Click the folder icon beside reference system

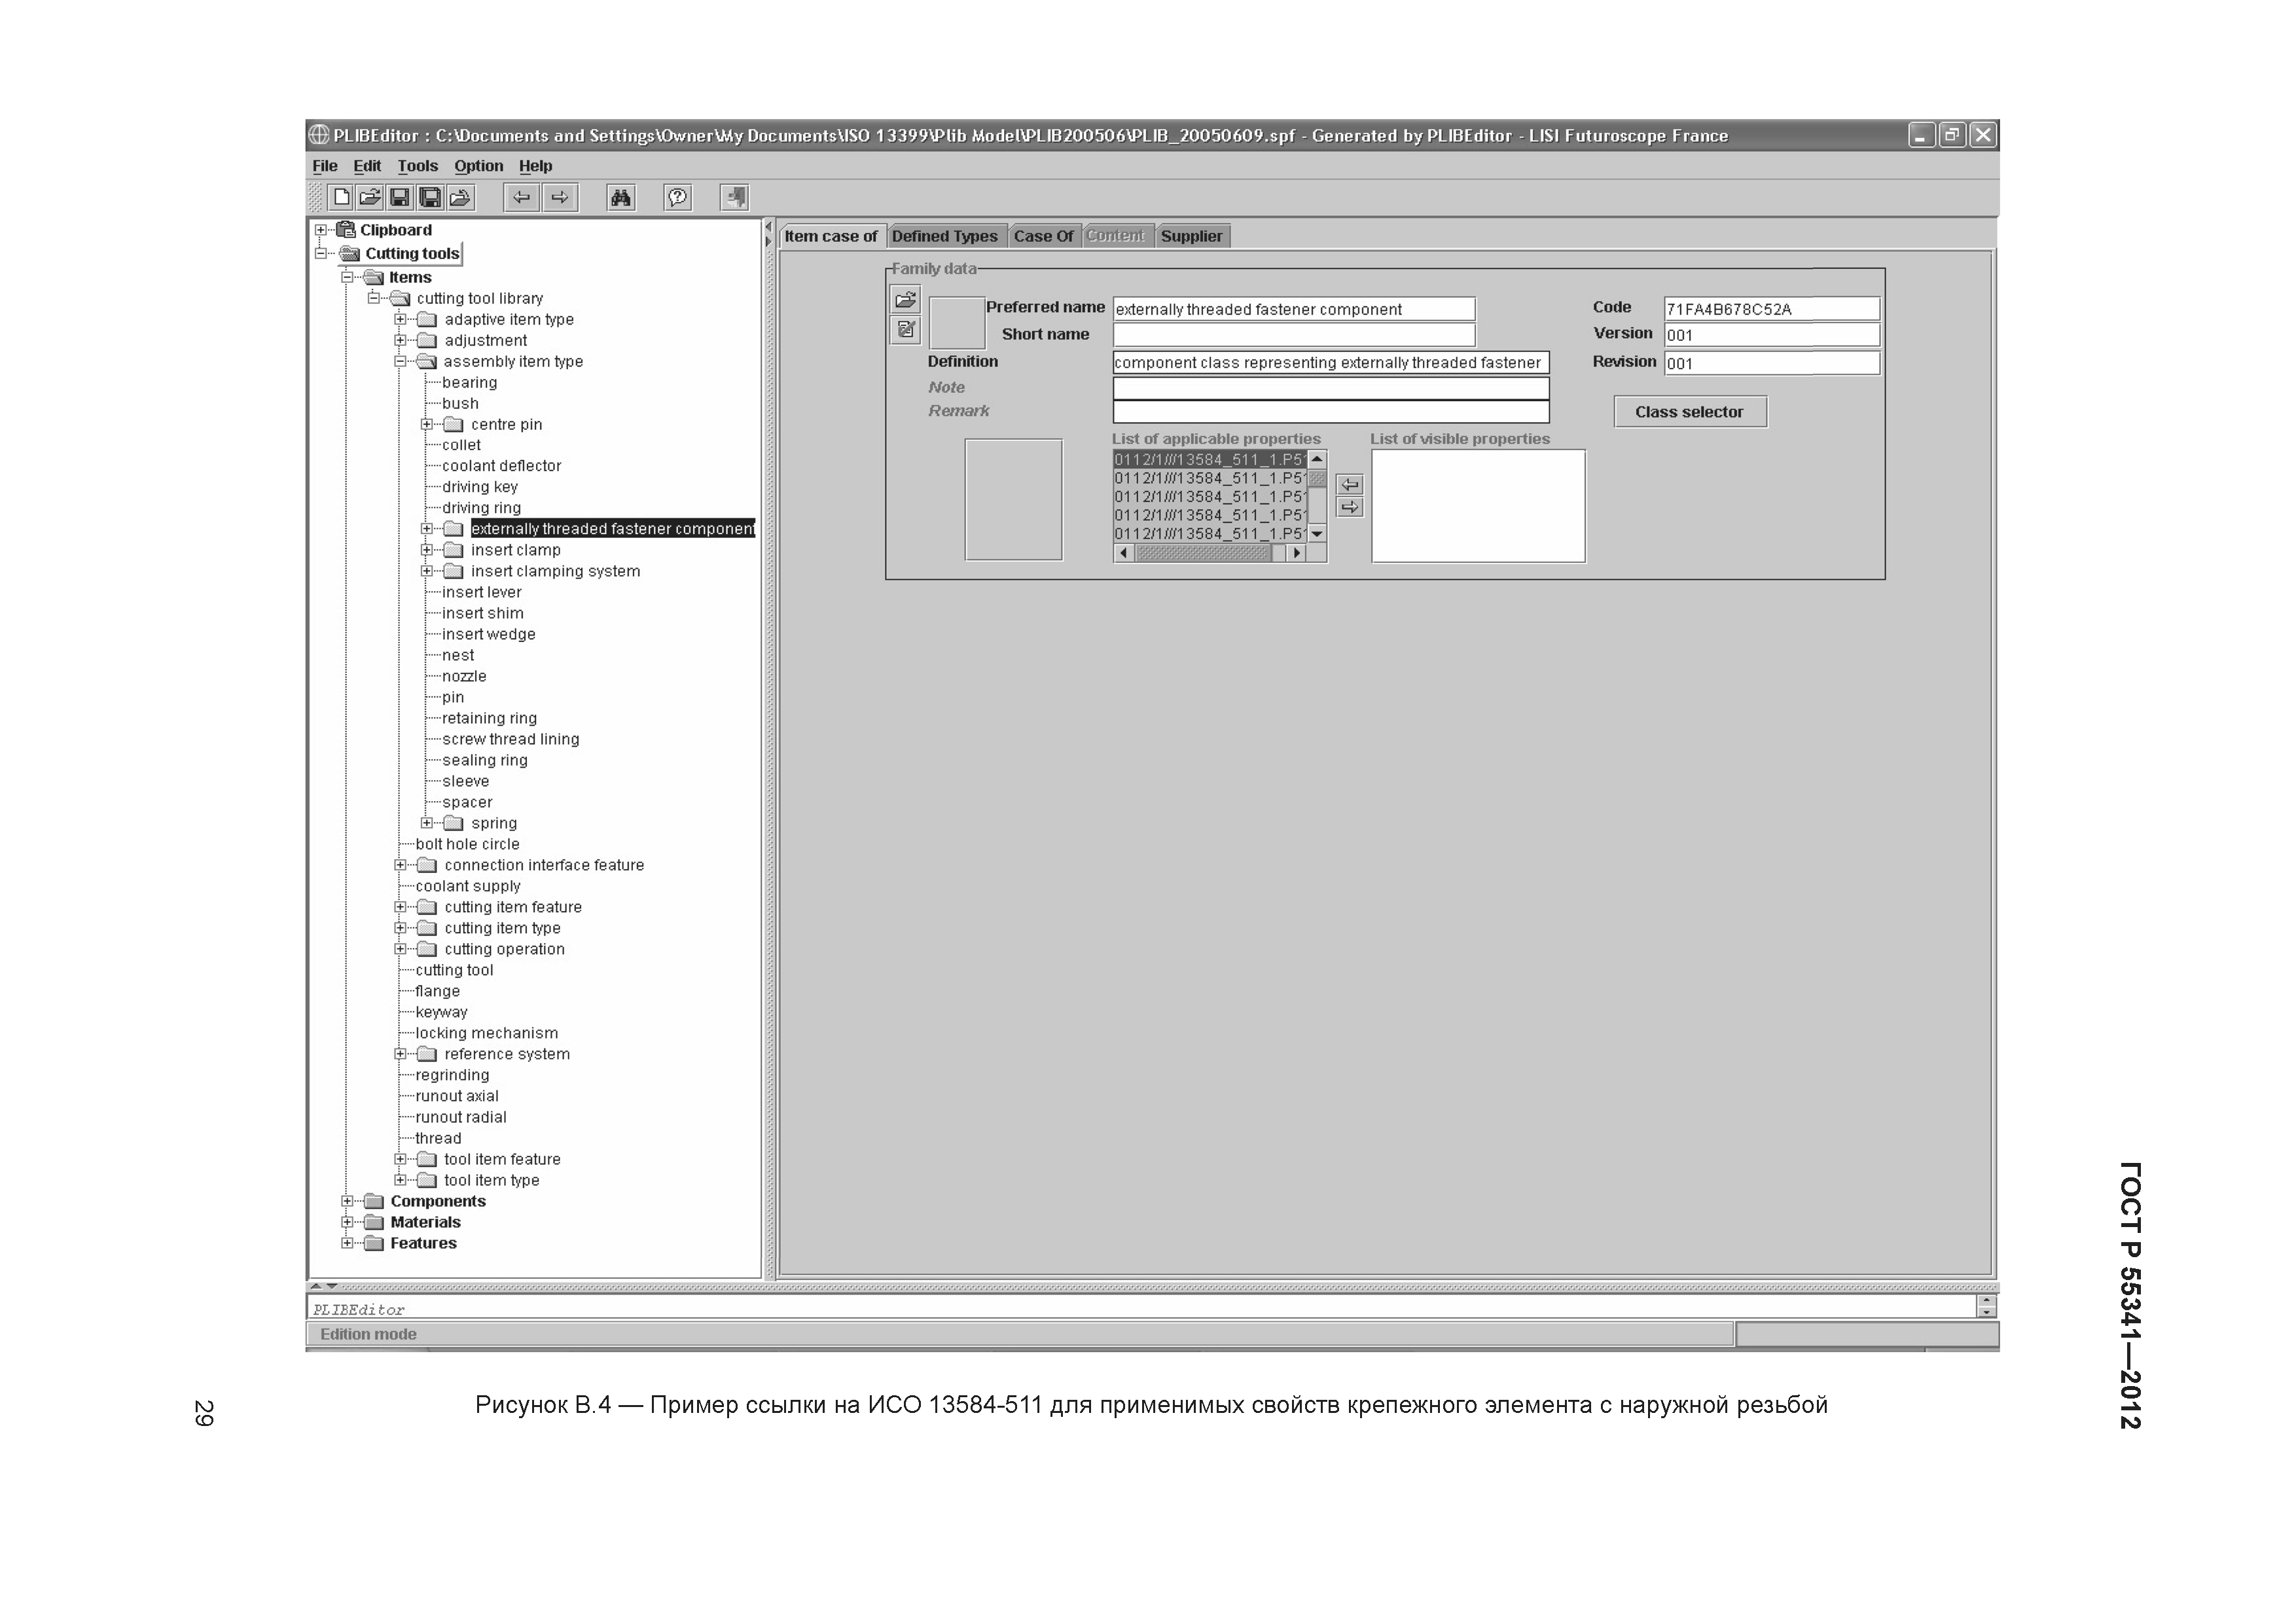pyautogui.click(x=427, y=1054)
